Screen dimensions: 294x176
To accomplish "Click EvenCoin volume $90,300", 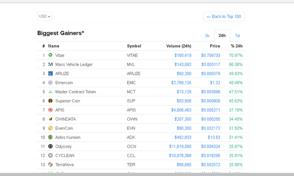I will coord(184,128).
